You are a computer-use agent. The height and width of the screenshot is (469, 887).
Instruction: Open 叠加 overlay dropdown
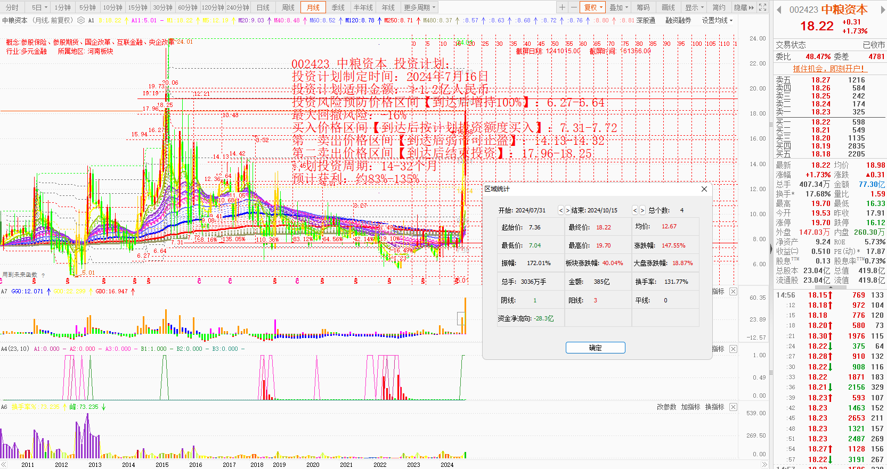[619, 7]
